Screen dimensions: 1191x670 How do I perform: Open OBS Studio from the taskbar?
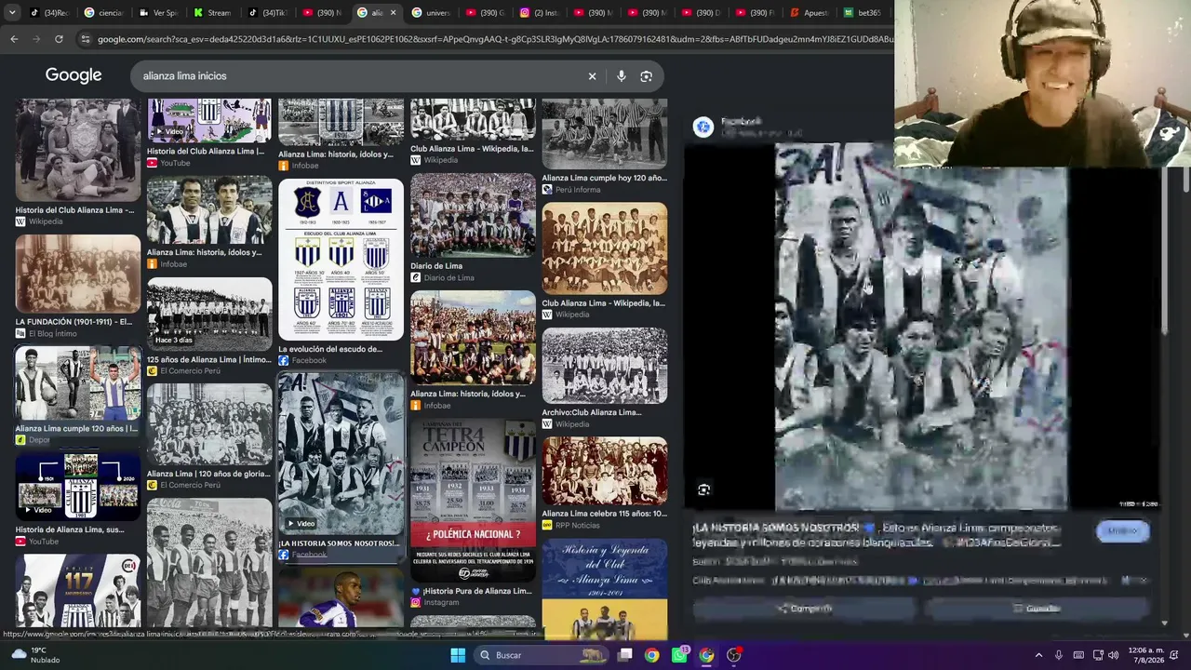(x=734, y=655)
